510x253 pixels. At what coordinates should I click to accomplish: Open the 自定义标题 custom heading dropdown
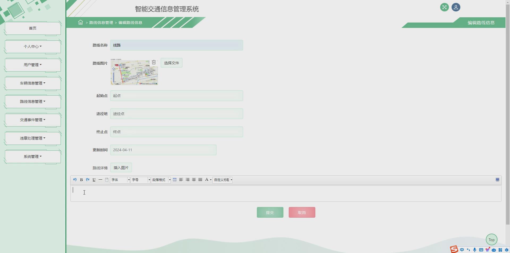(222, 180)
